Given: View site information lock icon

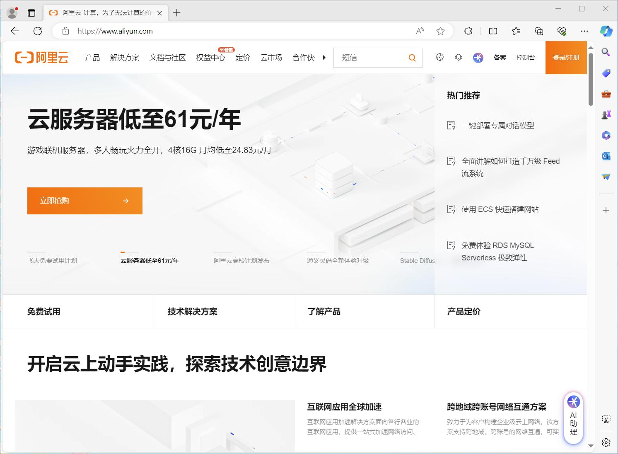Looking at the screenshot, I should [x=65, y=31].
